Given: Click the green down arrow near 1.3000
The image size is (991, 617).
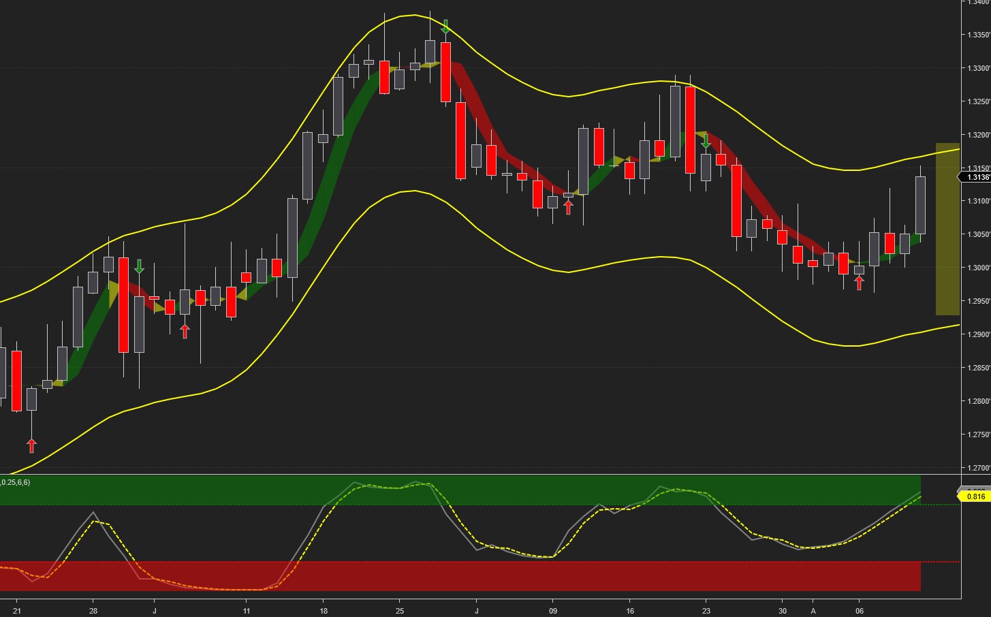Looking at the screenshot, I should (139, 267).
